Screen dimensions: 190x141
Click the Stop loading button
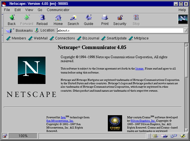click(x=136, y=20)
